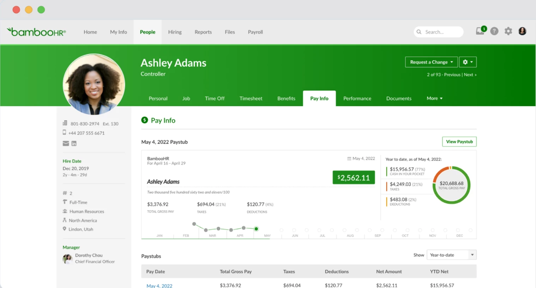Viewport: 536px width, 288px height.
Task: Switch to the Documents tab
Action: 399,99
